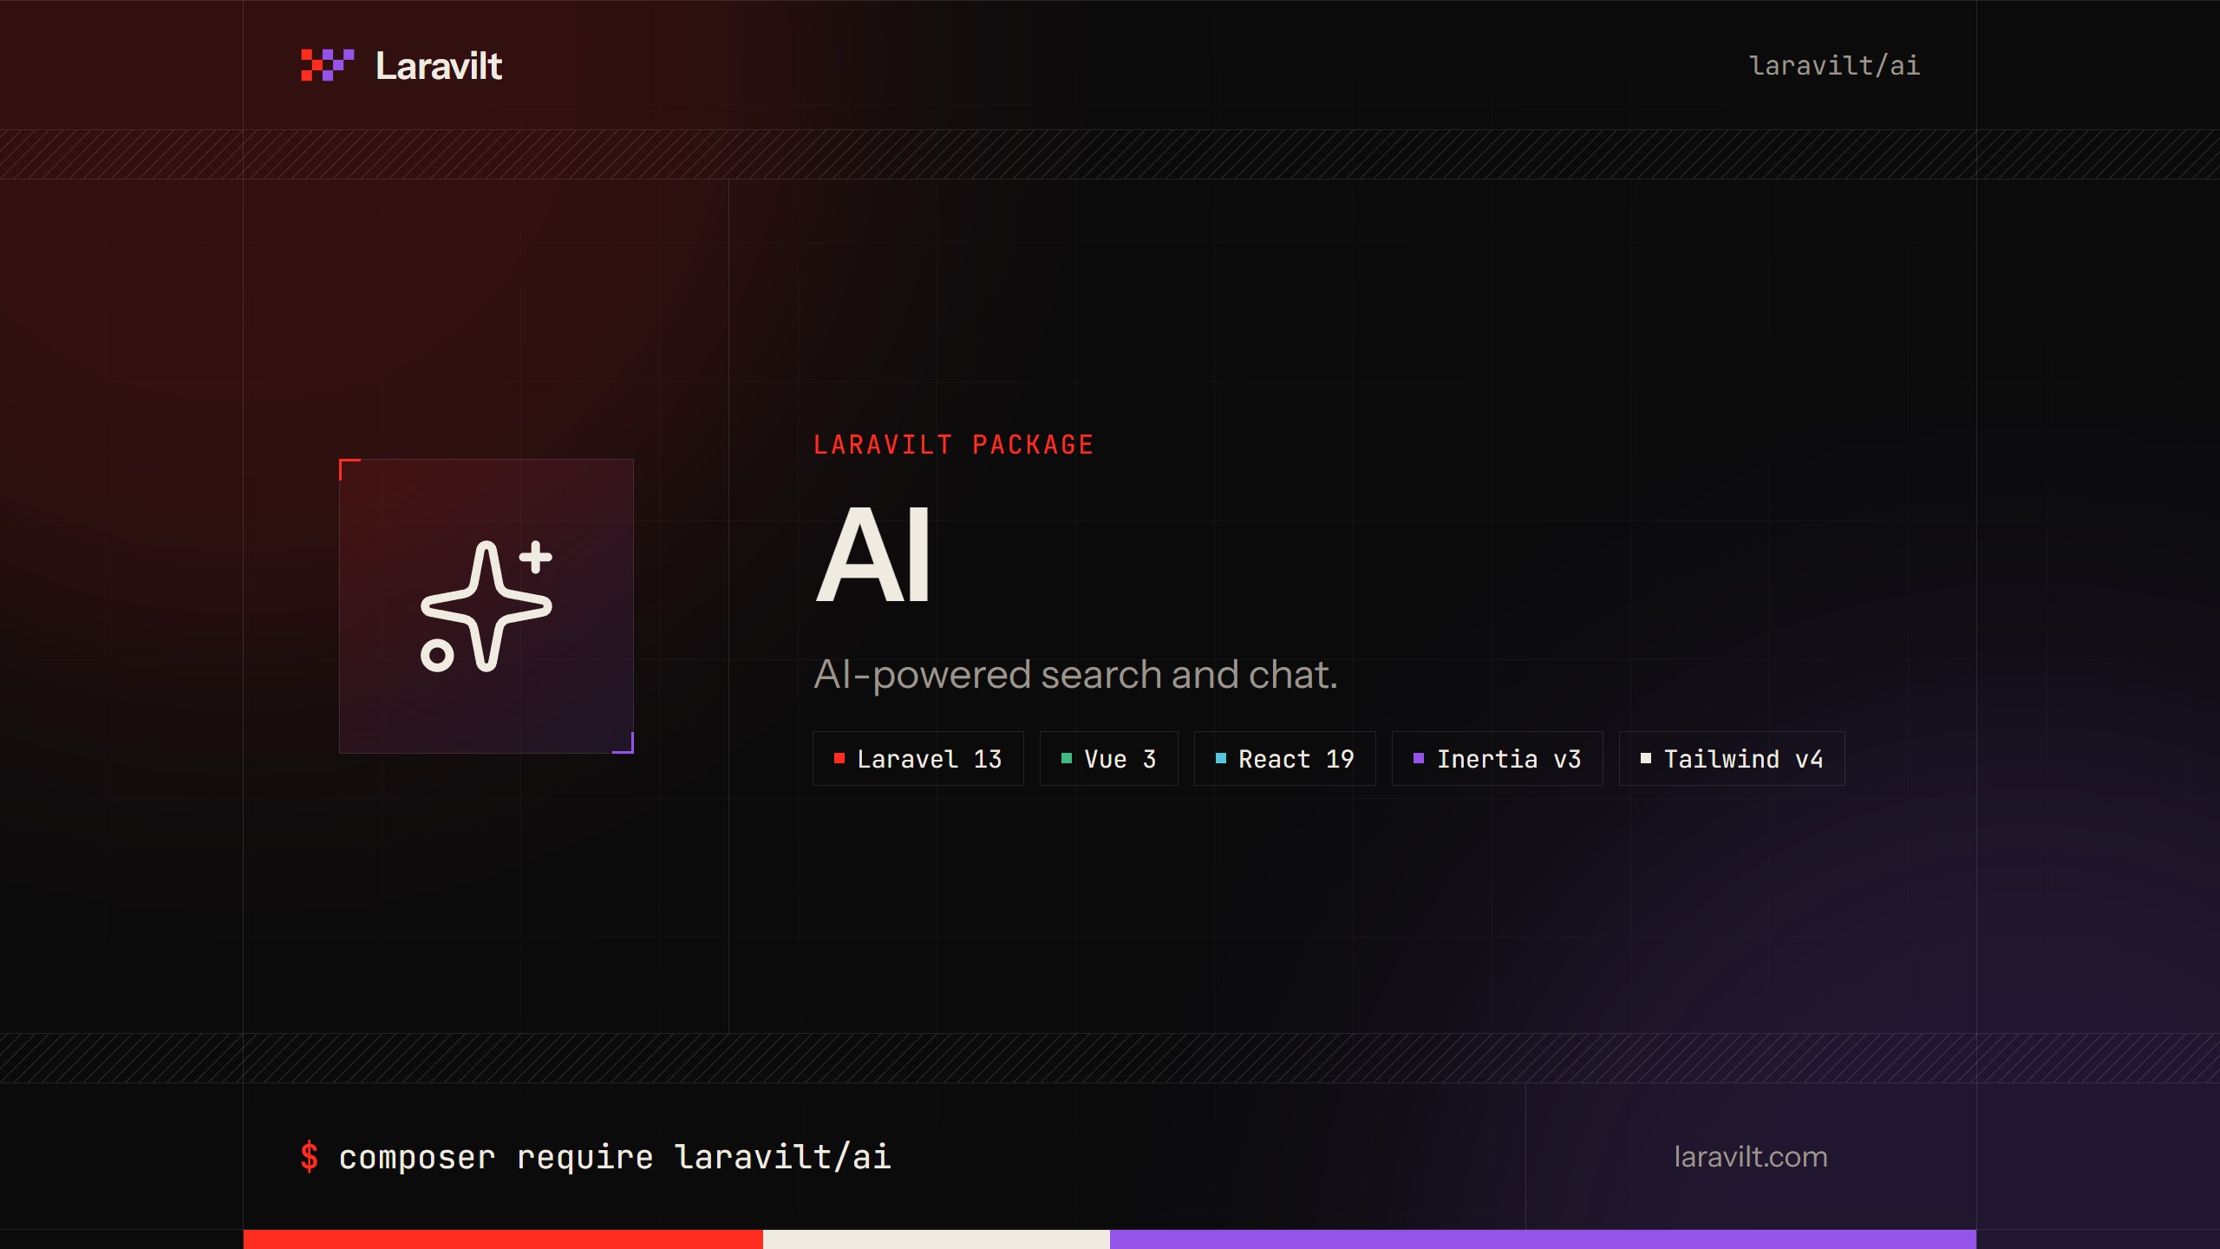Click the Laravilt checkered logo icon
This screenshot has width=2220, height=1249.
(327, 65)
